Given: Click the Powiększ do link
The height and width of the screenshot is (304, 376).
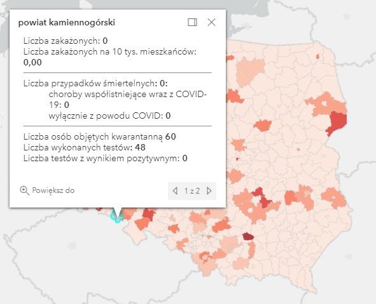Looking at the screenshot, I should [53, 190].
